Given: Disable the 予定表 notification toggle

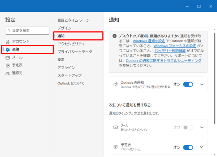Looking at the screenshot, I should point(188,147).
